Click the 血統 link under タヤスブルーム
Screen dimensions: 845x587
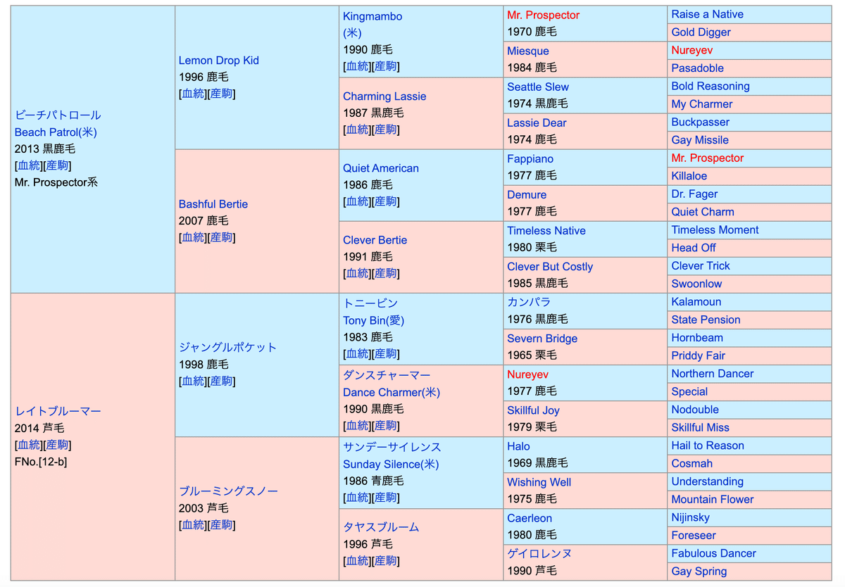coord(357,561)
